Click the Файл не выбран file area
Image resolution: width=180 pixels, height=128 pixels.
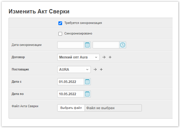point(113,108)
